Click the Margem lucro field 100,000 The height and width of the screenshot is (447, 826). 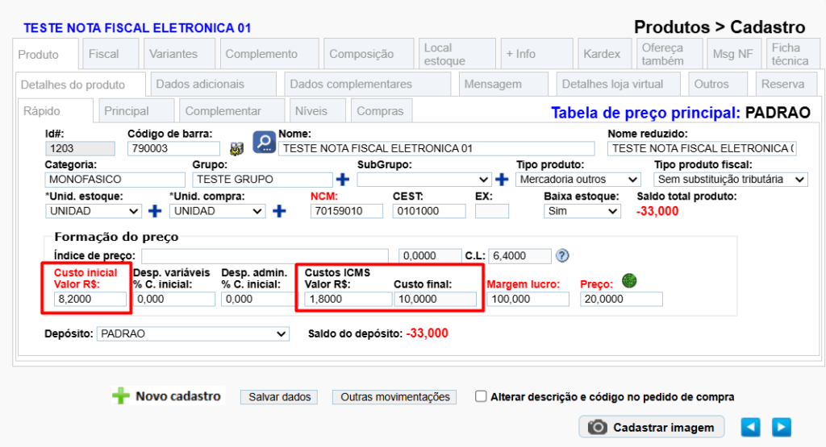[x=528, y=300]
